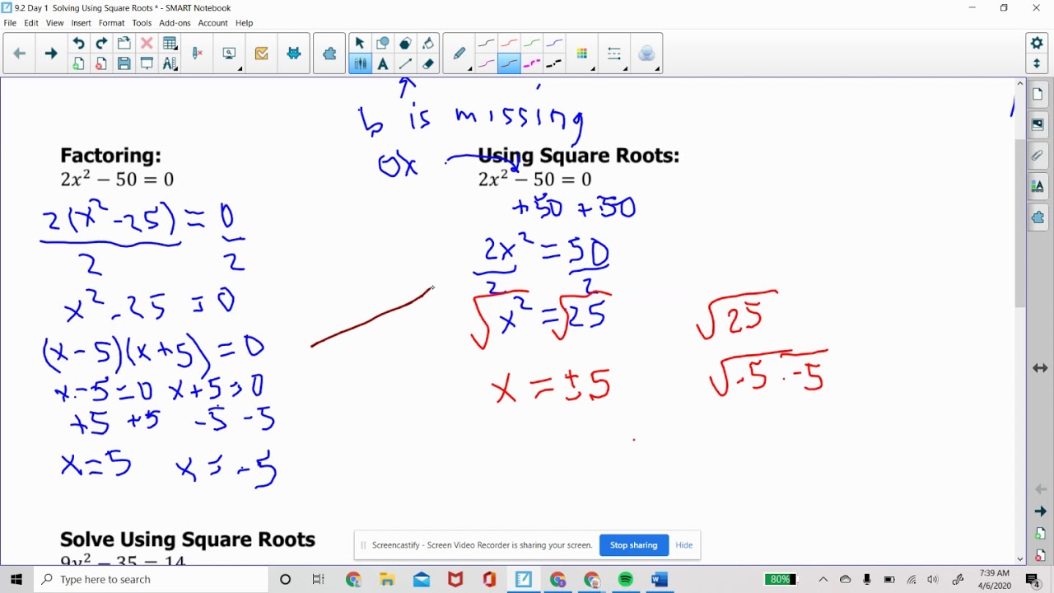Image resolution: width=1054 pixels, height=593 pixels.
Task: Toggle the Pens tool
Action: [x=360, y=63]
